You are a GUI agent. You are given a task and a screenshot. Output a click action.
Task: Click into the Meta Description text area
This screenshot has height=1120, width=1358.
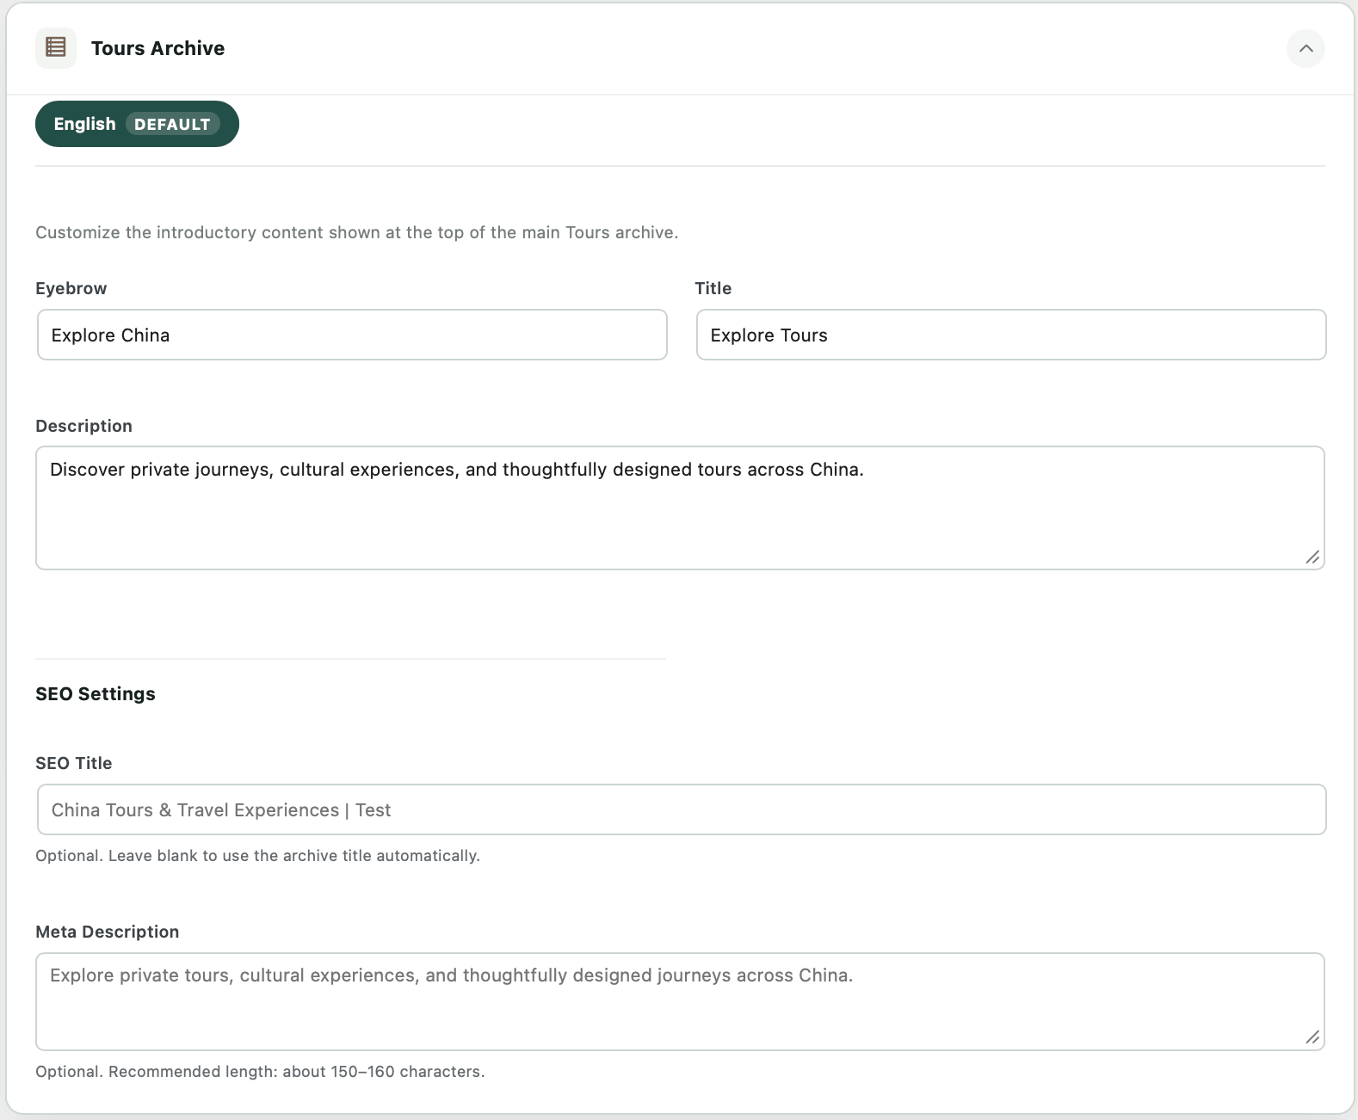(x=680, y=1001)
